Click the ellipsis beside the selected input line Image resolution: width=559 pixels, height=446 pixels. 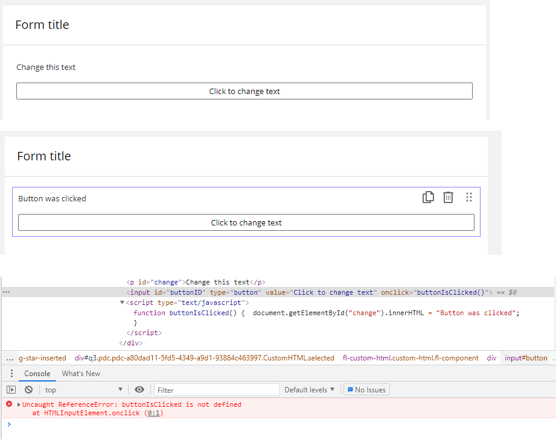coord(7,292)
